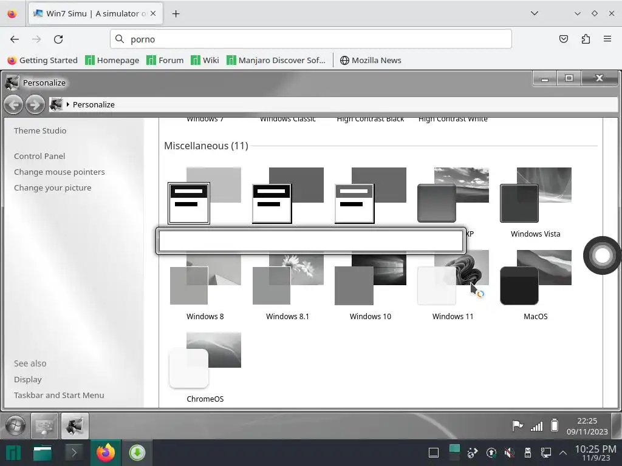Screen dimensions: 622x466
Task: Click host clock showing 10:25 PM
Action: 595,453
